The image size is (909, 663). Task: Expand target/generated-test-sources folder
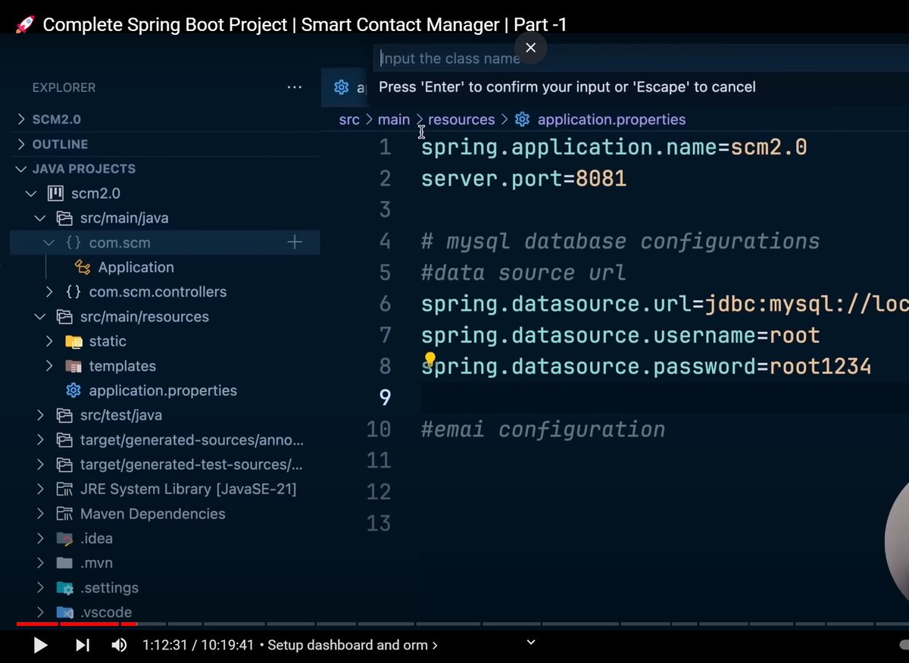[x=40, y=464]
